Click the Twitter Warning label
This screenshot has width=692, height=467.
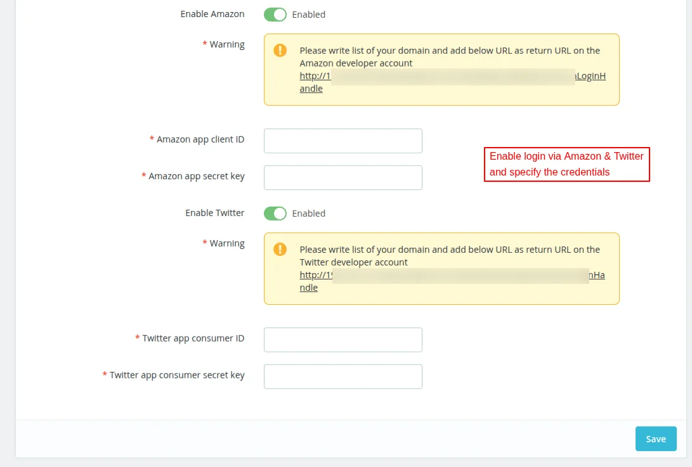[x=228, y=243]
